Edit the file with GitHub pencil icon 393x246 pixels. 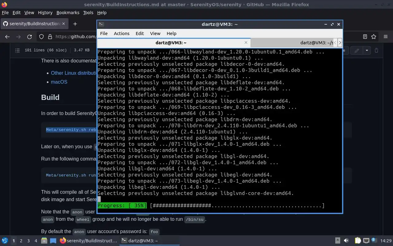pyautogui.click(x=357, y=50)
